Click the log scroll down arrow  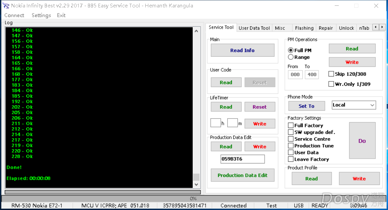[x=196, y=184]
